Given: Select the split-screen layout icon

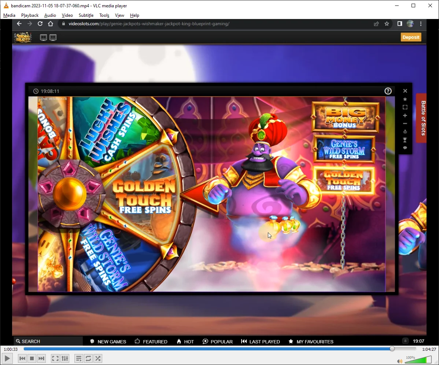Looking at the screenshot, I should pyautogui.click(x=53, y=37).
